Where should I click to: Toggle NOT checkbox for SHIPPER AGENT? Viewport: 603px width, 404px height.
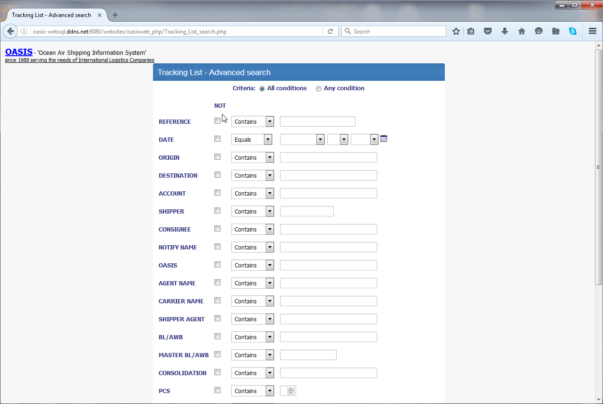(218, 318)
